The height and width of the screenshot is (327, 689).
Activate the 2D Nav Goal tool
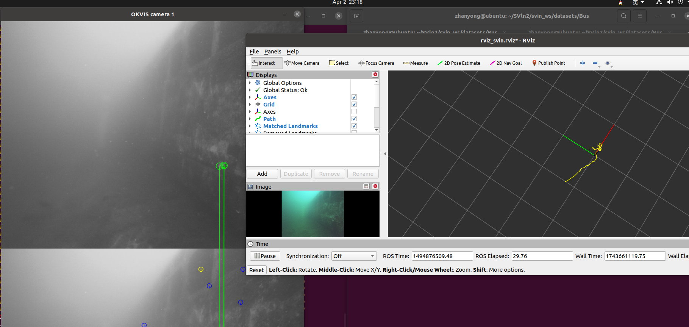(506, 63)
